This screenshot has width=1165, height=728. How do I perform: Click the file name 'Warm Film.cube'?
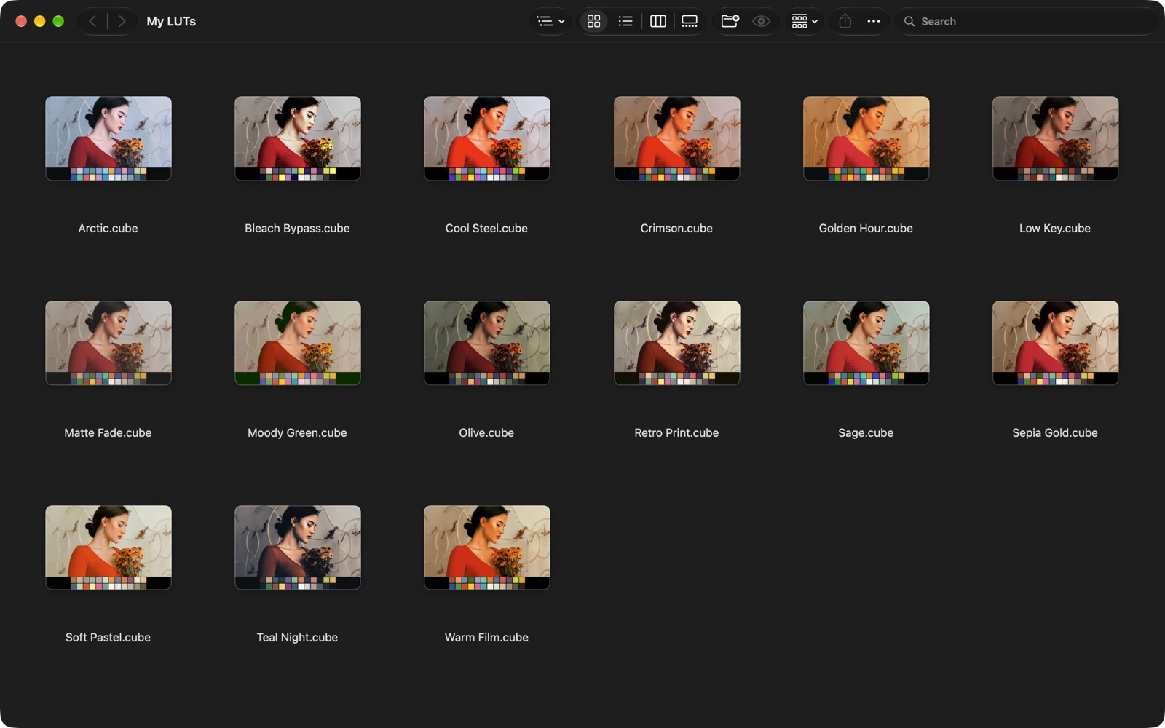tap(486, 637)
